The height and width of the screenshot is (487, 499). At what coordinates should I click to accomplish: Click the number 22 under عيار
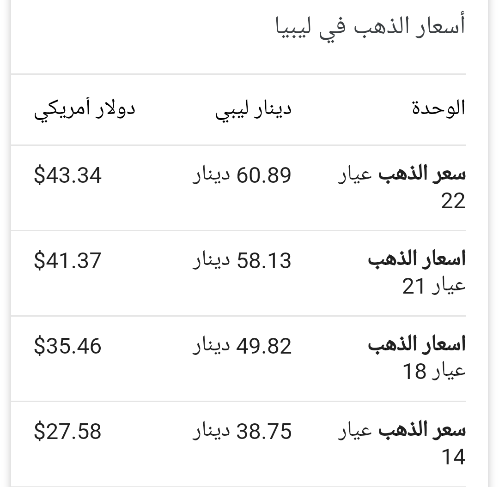[x=454, y=201]
